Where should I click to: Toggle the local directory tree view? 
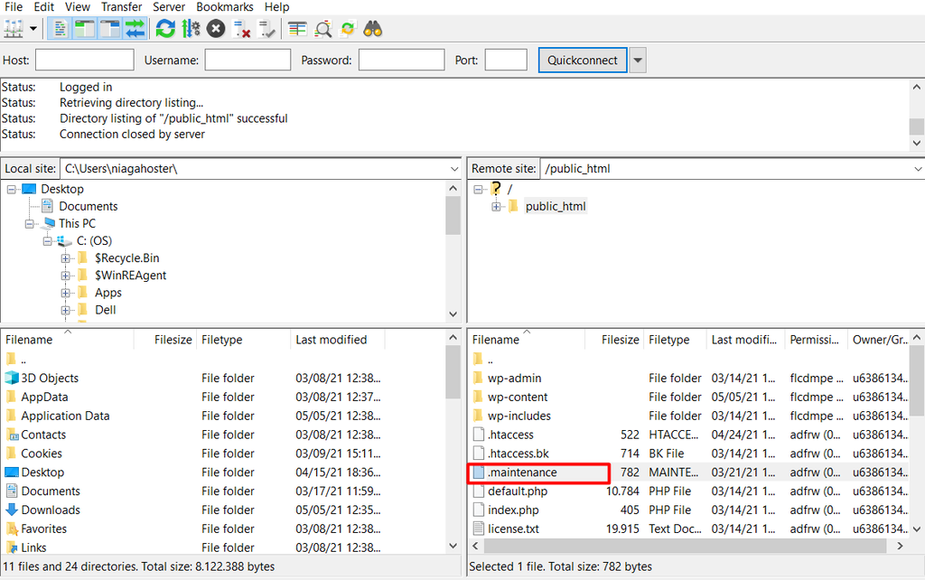point(84,29)
